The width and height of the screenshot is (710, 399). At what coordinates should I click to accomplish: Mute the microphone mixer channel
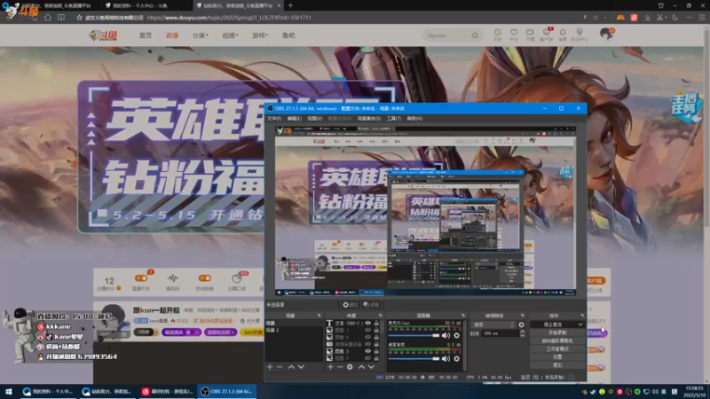click(446, 336)
